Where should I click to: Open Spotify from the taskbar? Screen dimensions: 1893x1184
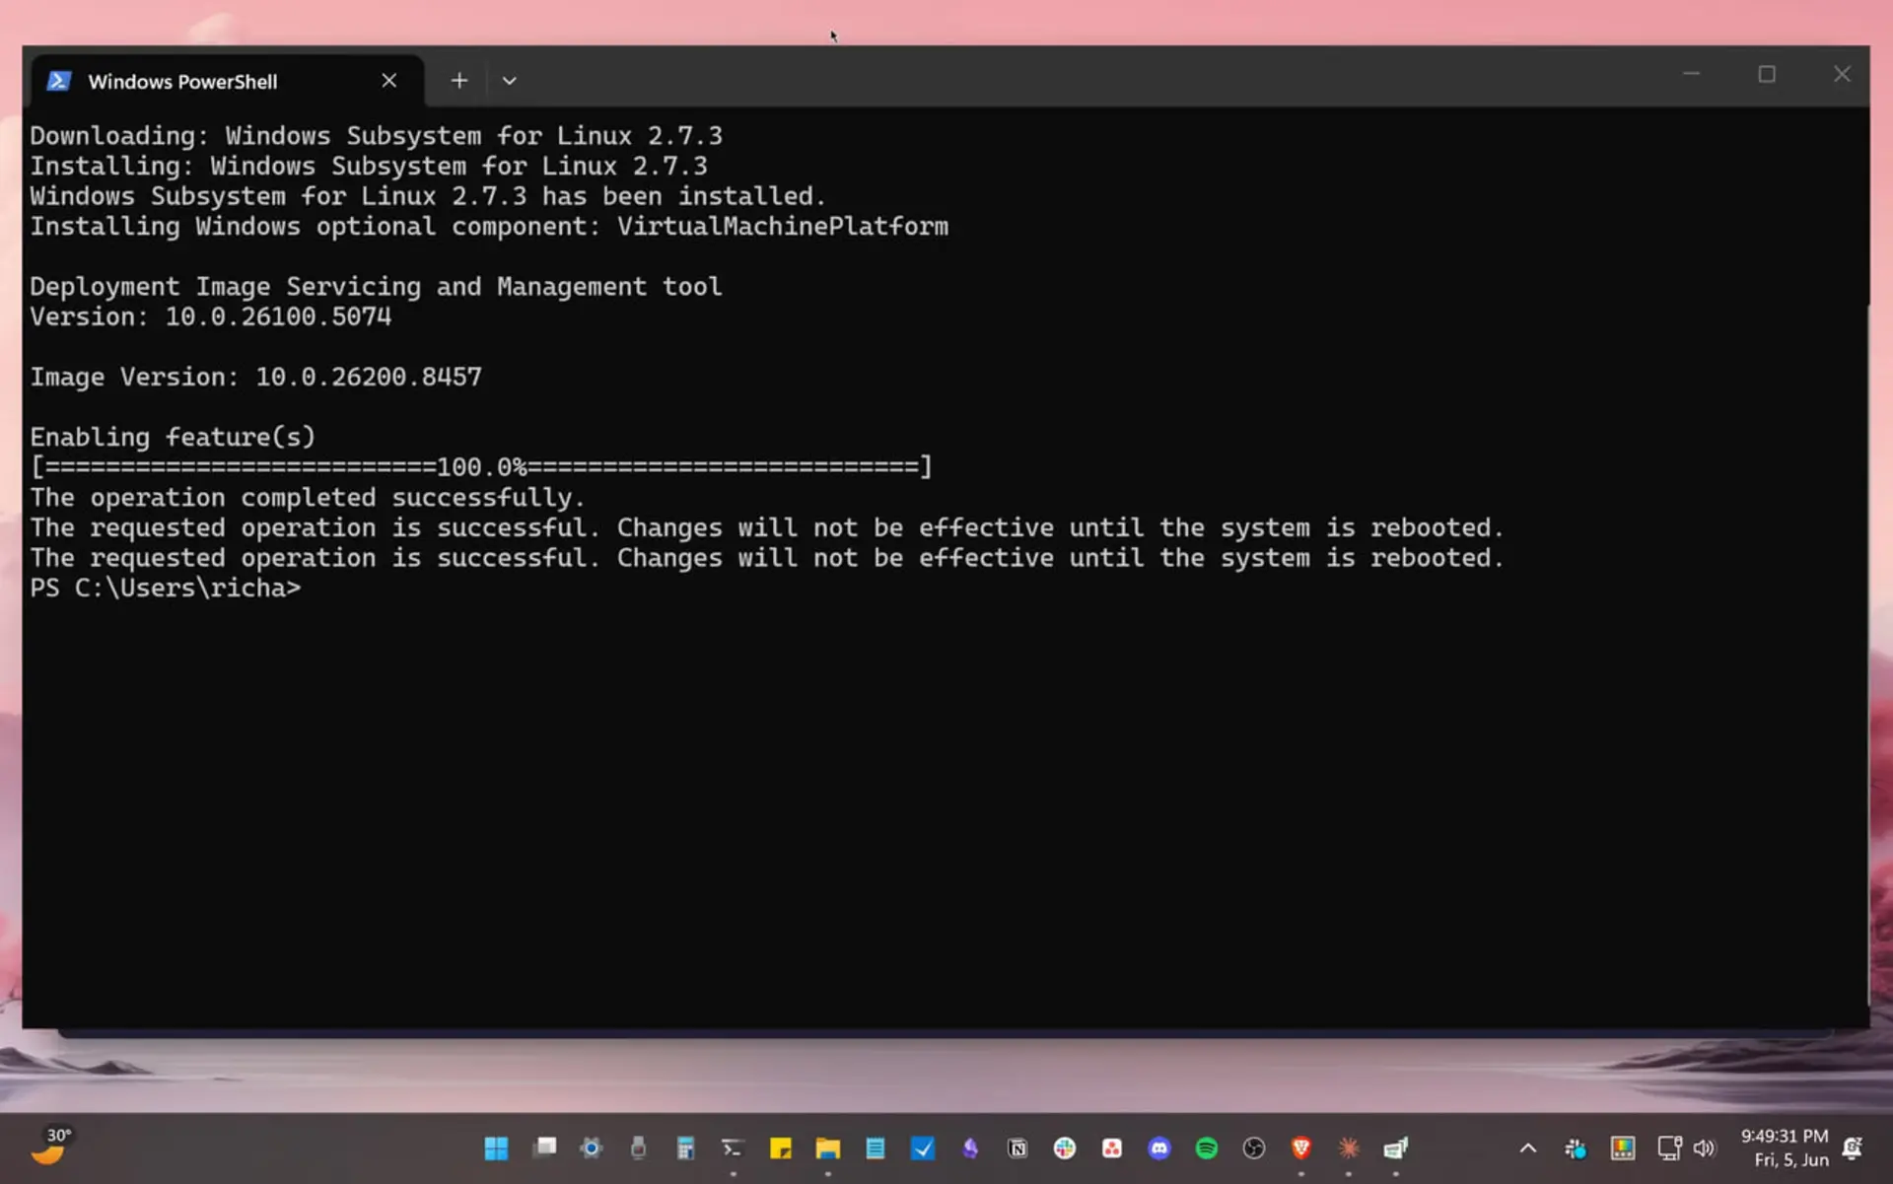click(x=1207, y=1148)
